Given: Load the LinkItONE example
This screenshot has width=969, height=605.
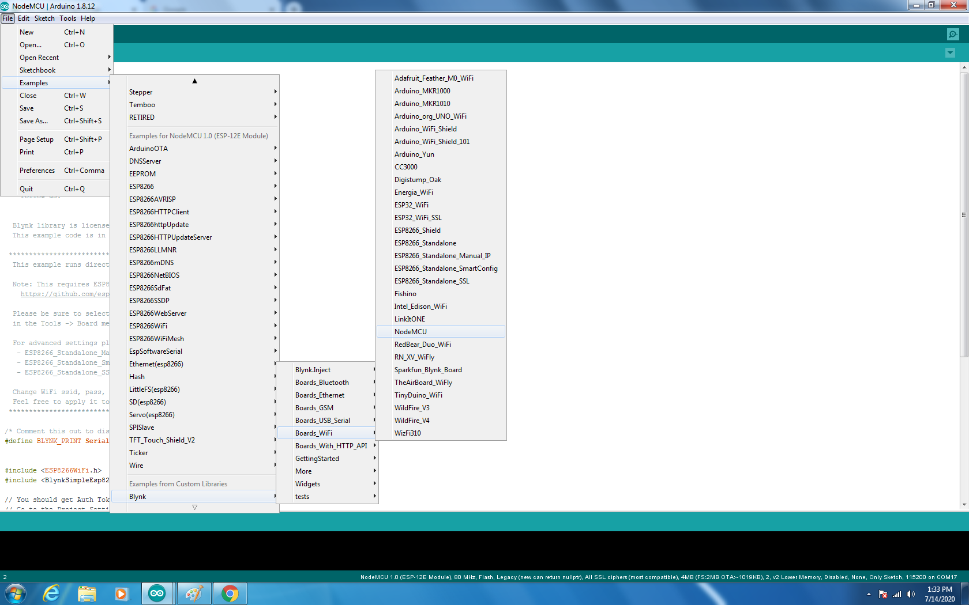Looking at the screenshot, I should (441, 319).
